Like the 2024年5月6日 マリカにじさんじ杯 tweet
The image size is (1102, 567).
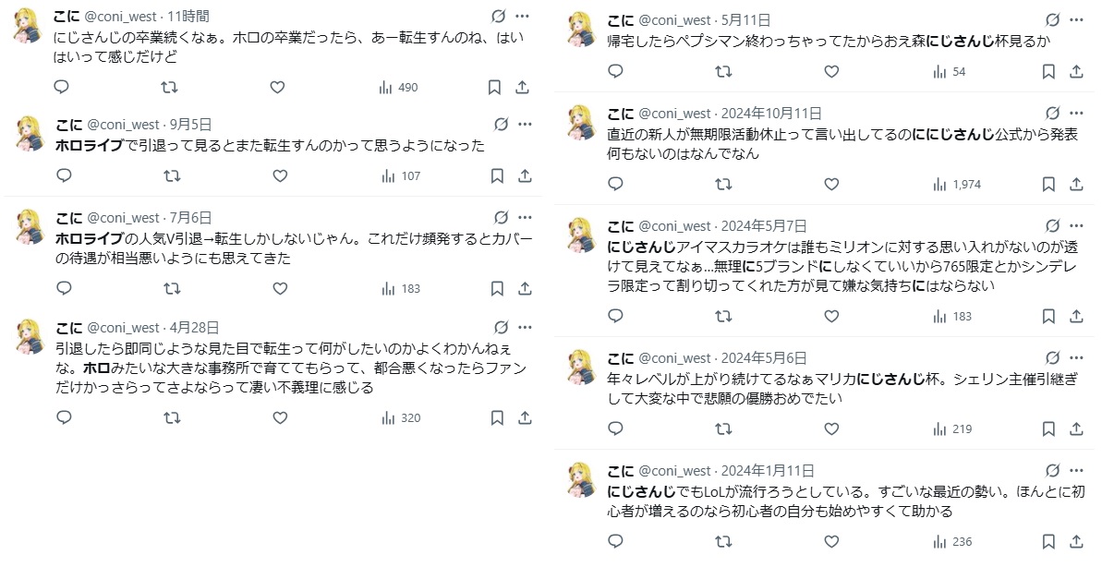tap(831, 428)
